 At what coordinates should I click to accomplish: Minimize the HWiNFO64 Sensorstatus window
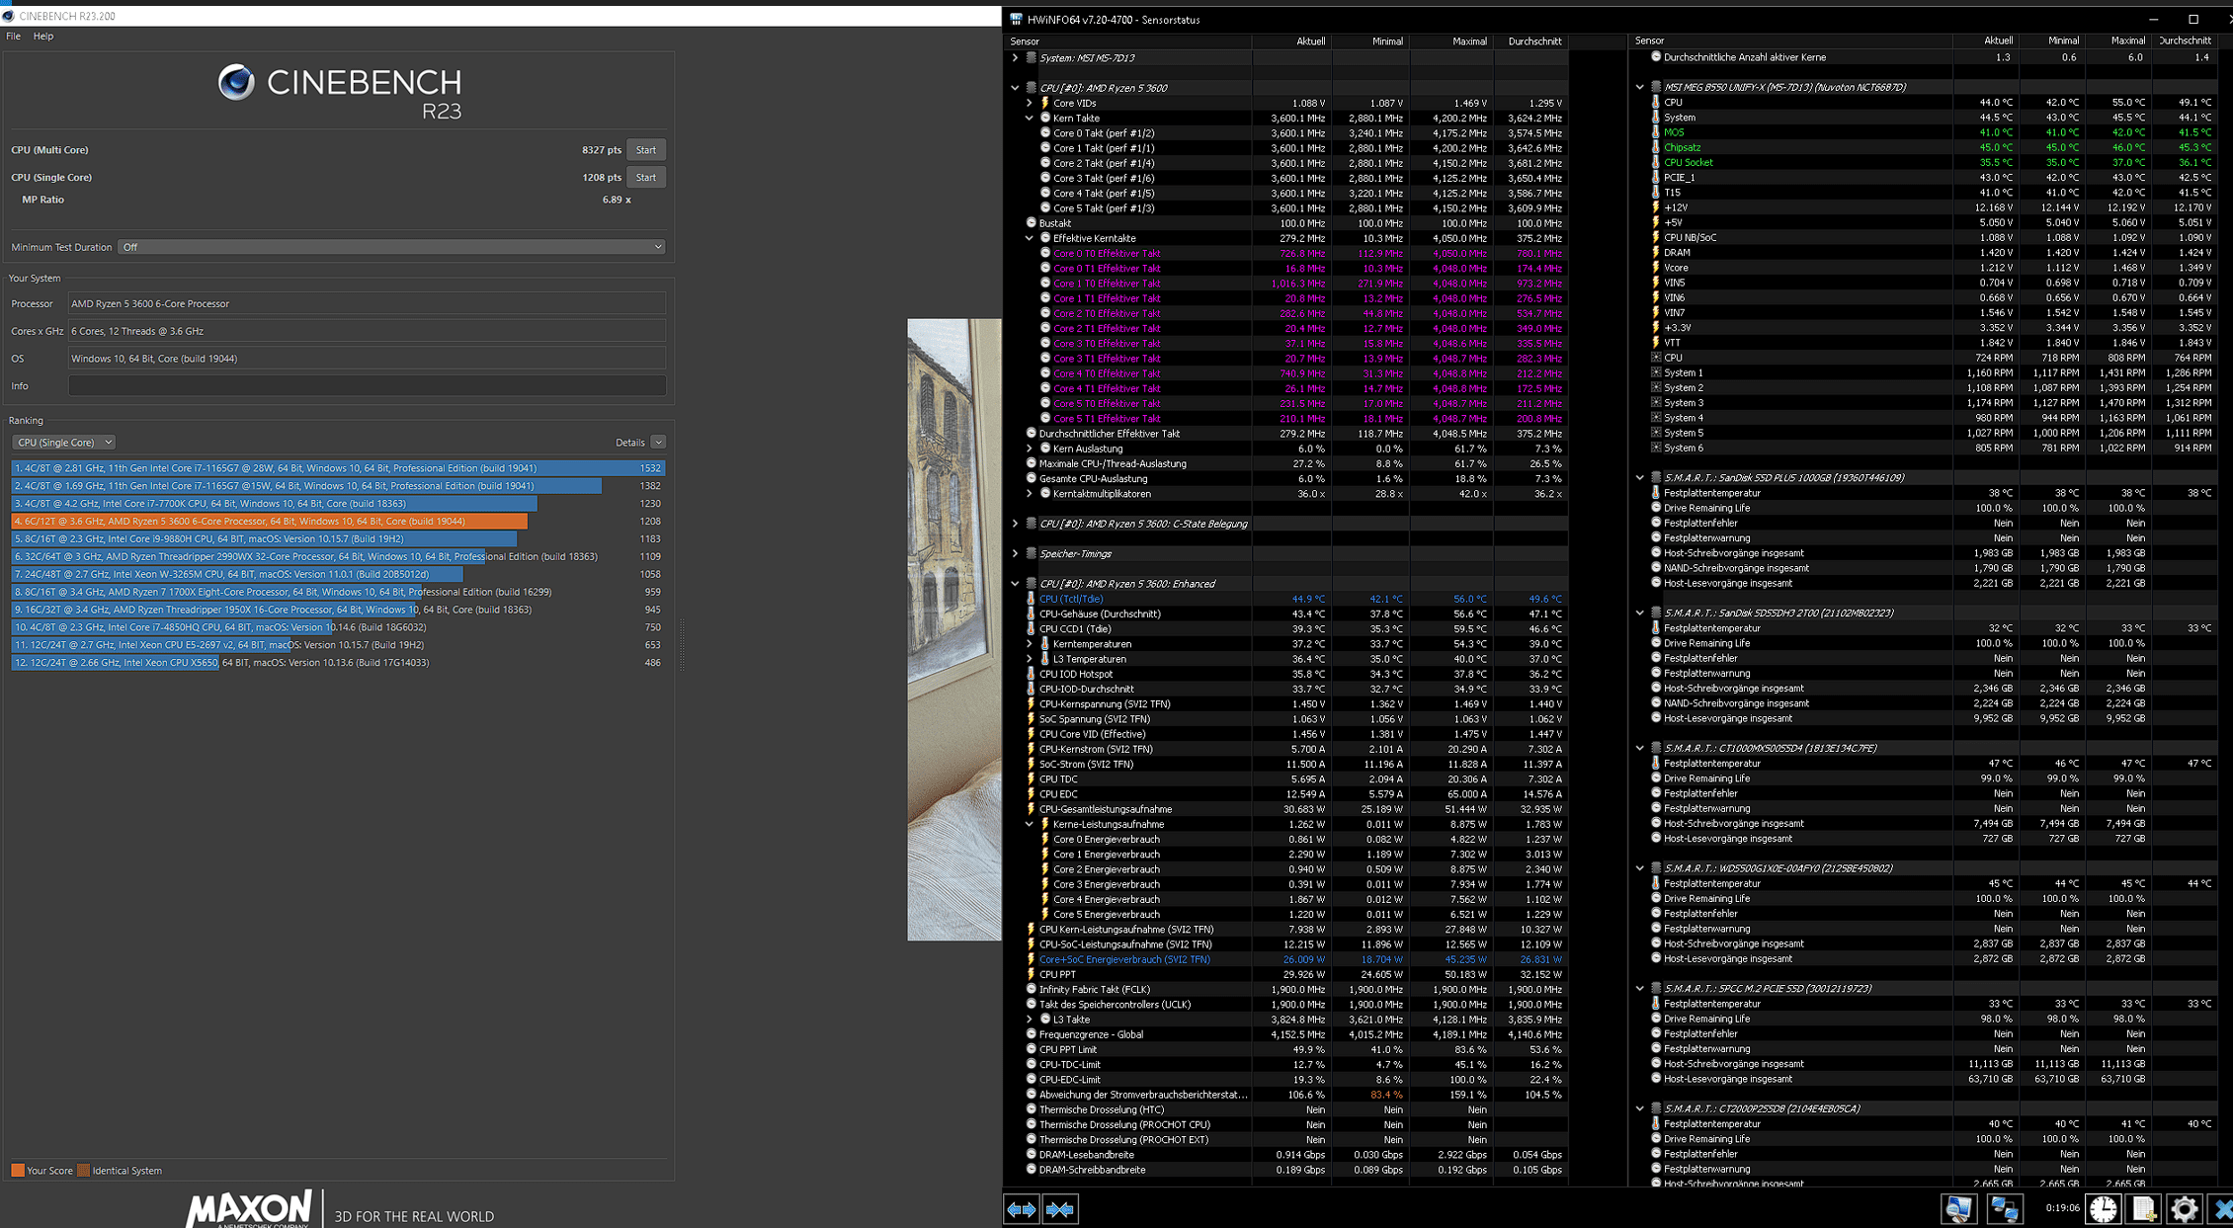[x=2154, y=19]
